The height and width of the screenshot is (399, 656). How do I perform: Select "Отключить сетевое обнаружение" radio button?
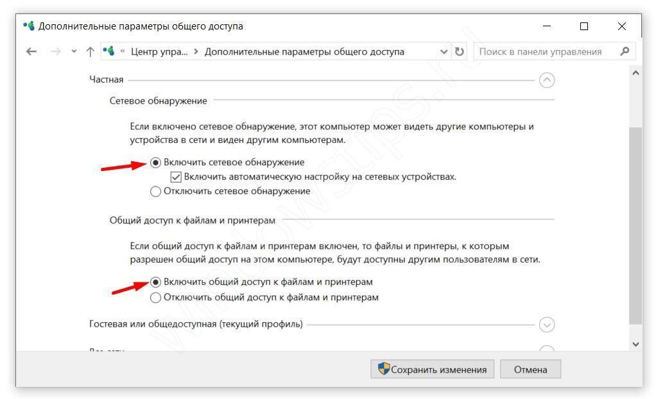click(x=155, y=191)
